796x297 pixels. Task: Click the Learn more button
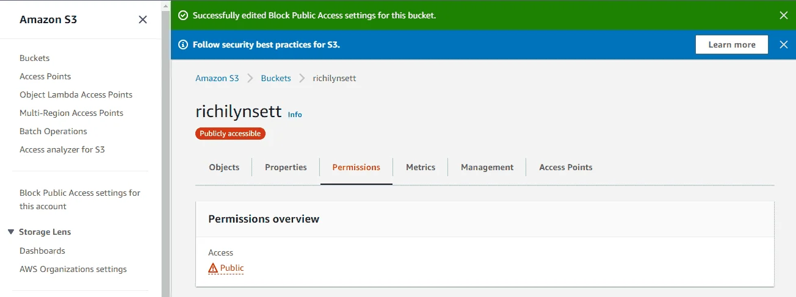(x=732, y=45)
